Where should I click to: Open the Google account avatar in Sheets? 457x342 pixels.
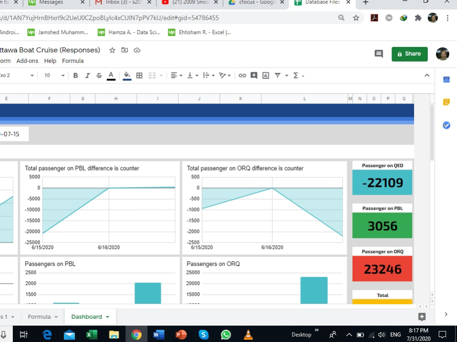[442, 54]
